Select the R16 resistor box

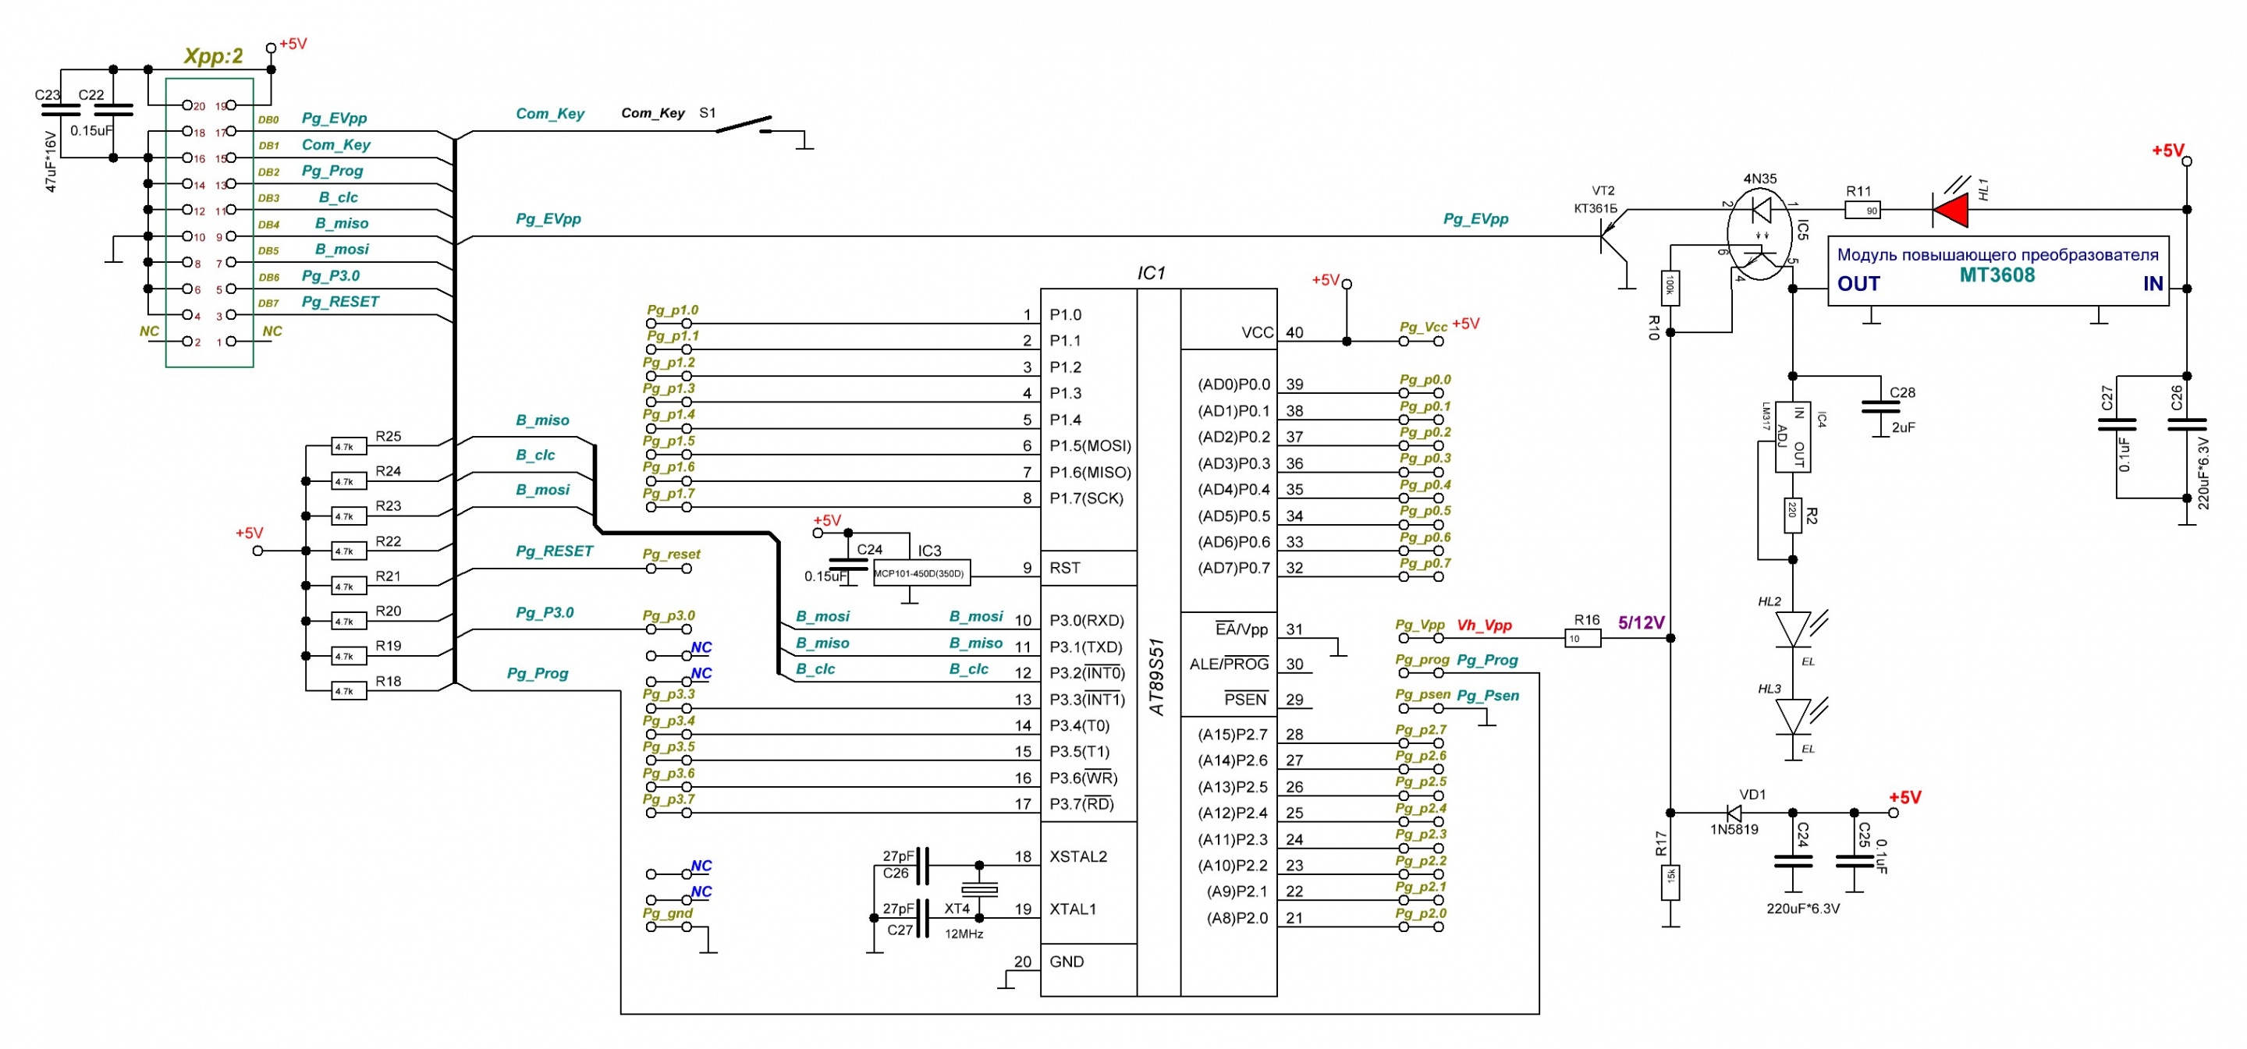1583,638
